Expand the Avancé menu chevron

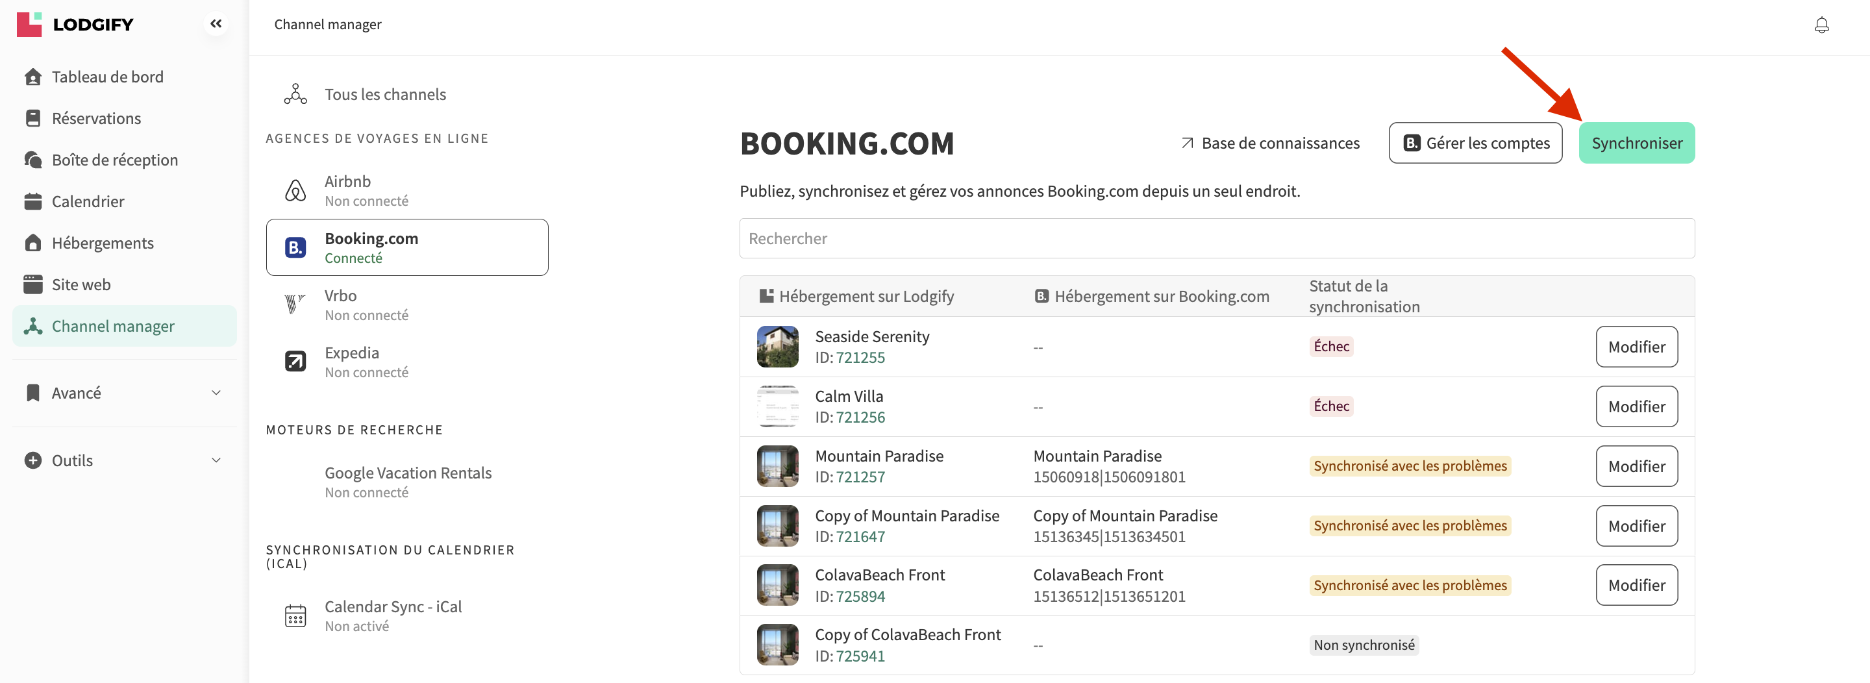click(216, 393)
